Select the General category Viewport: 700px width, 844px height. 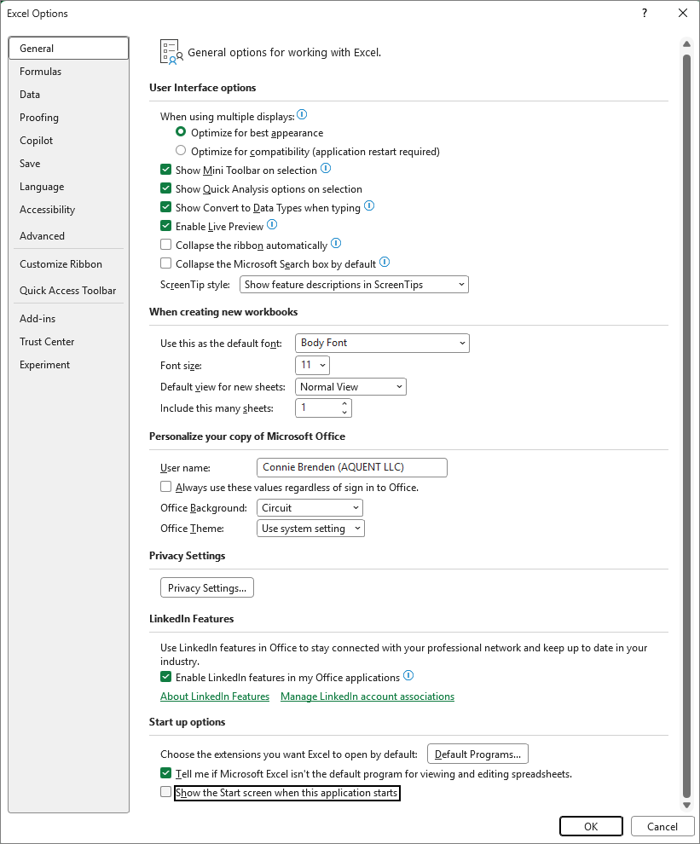click(69, 48)
